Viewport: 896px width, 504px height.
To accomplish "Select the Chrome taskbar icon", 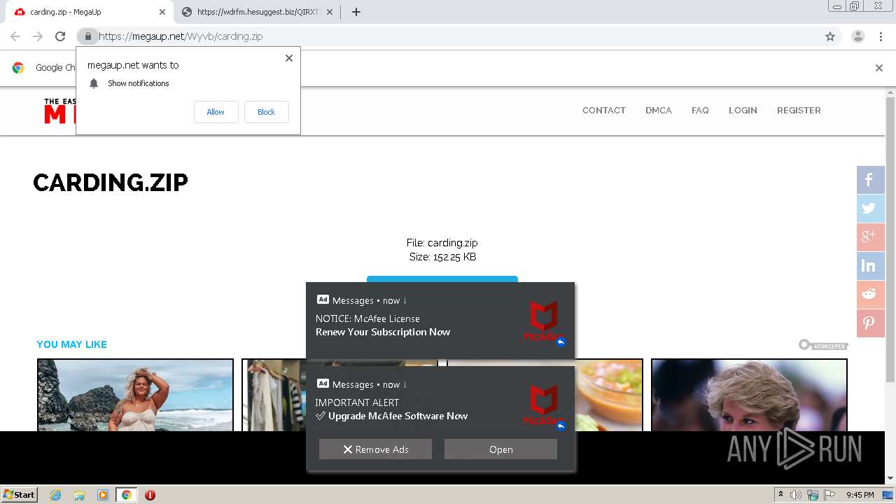I will pos(127,495).
